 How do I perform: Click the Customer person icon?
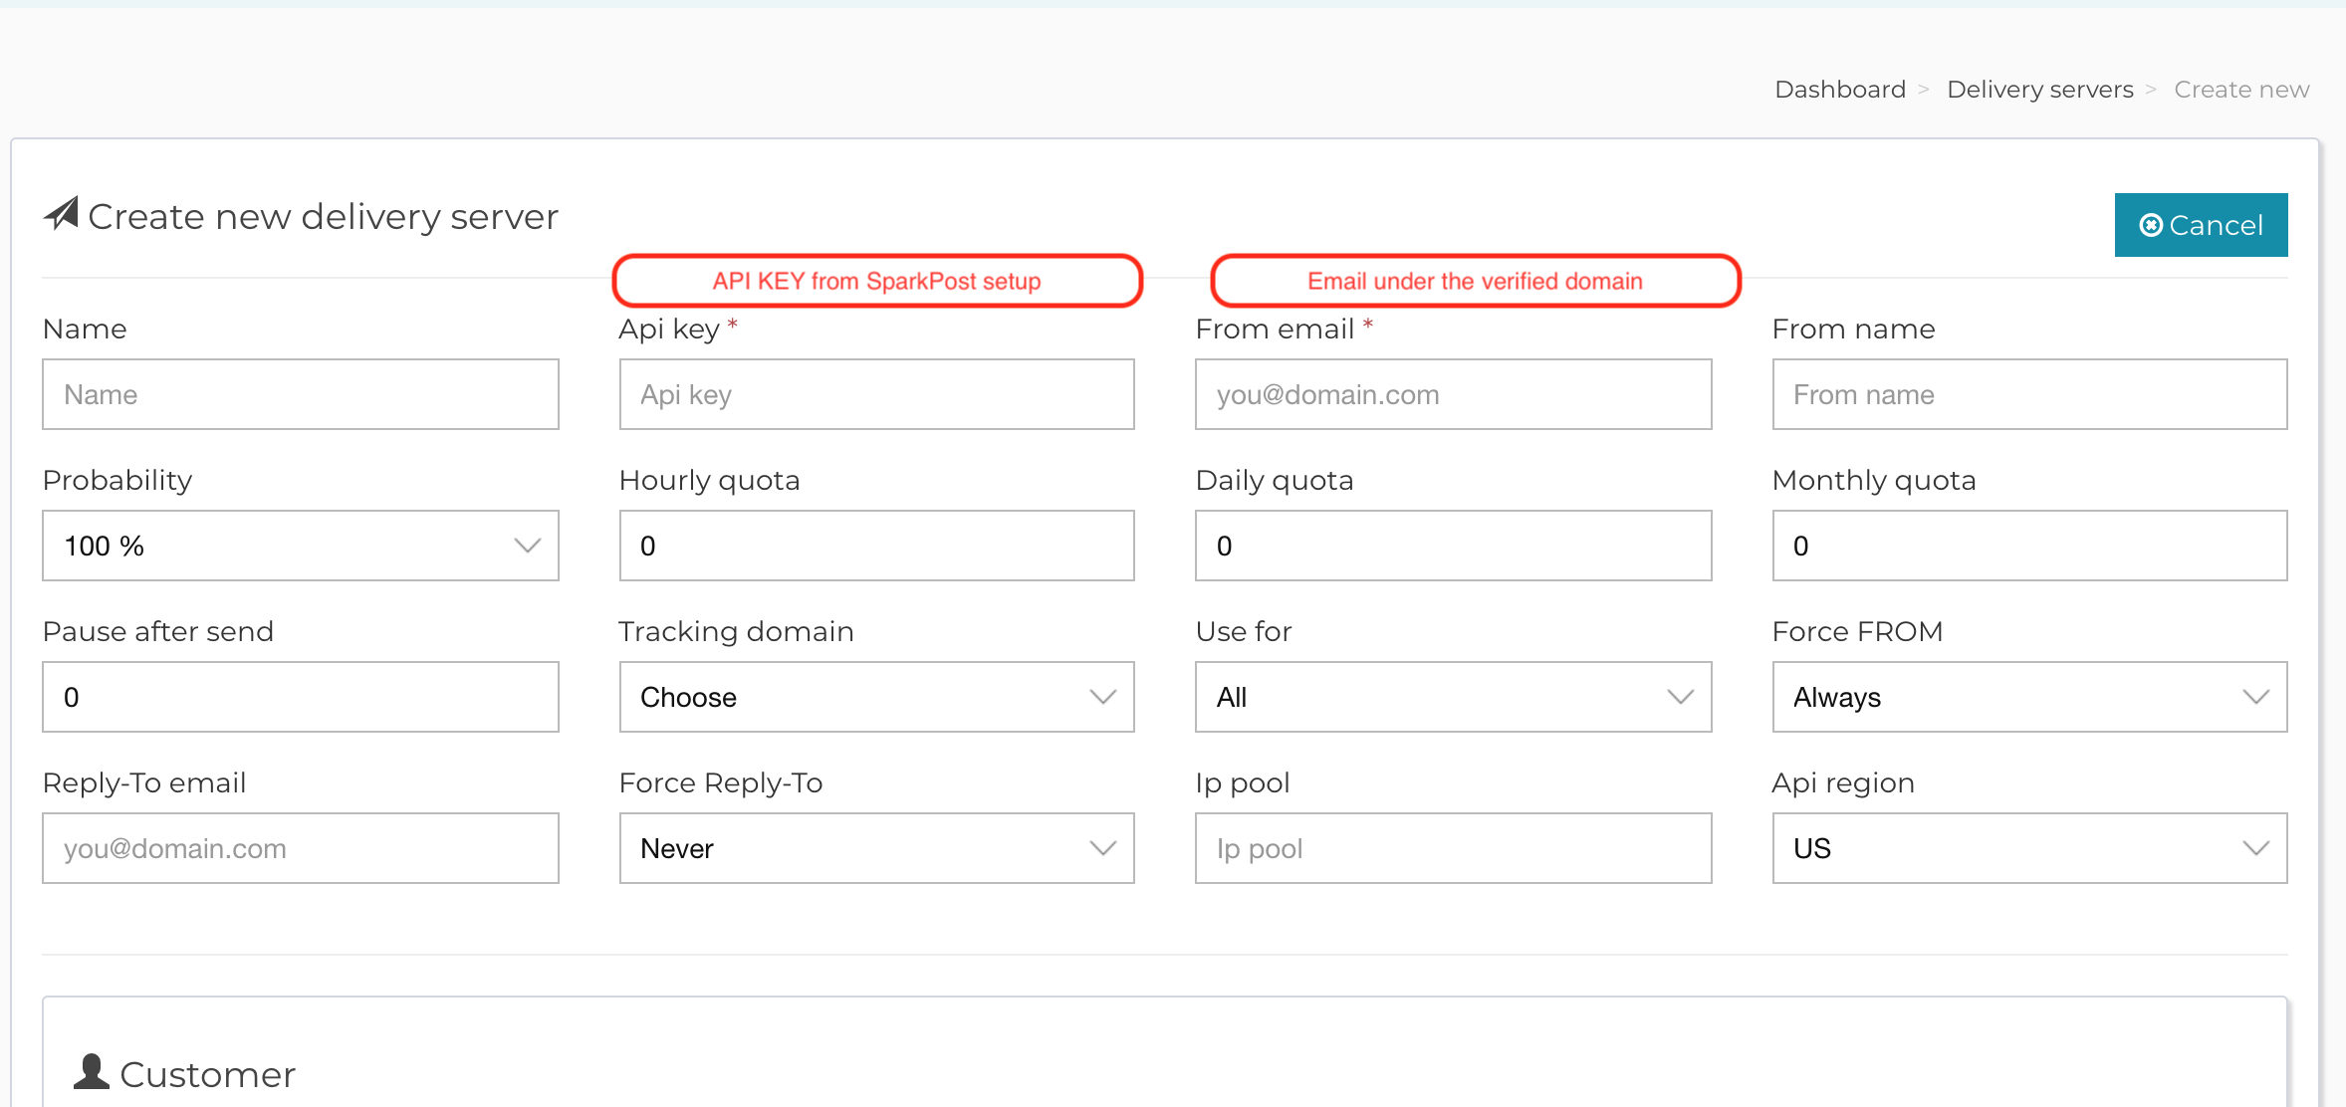click(92, 1072)
